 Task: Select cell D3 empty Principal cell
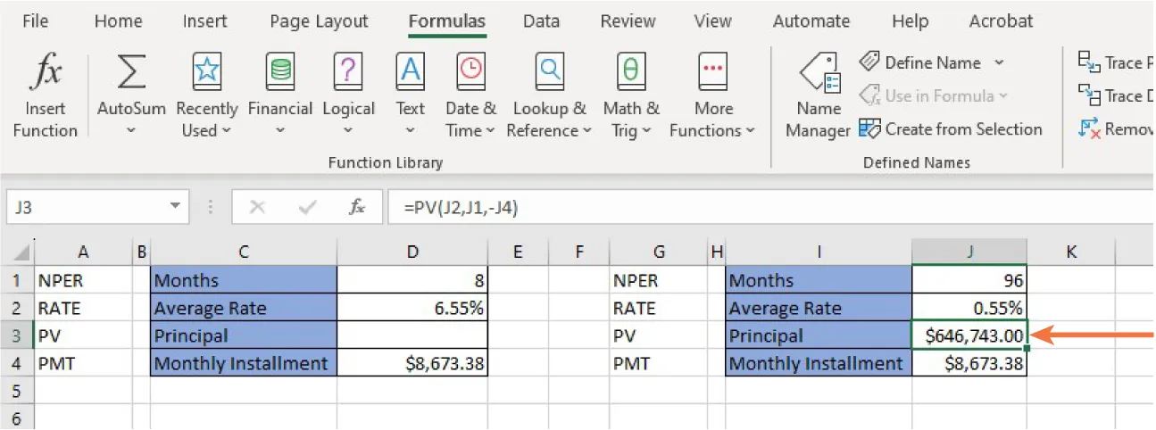412,335
